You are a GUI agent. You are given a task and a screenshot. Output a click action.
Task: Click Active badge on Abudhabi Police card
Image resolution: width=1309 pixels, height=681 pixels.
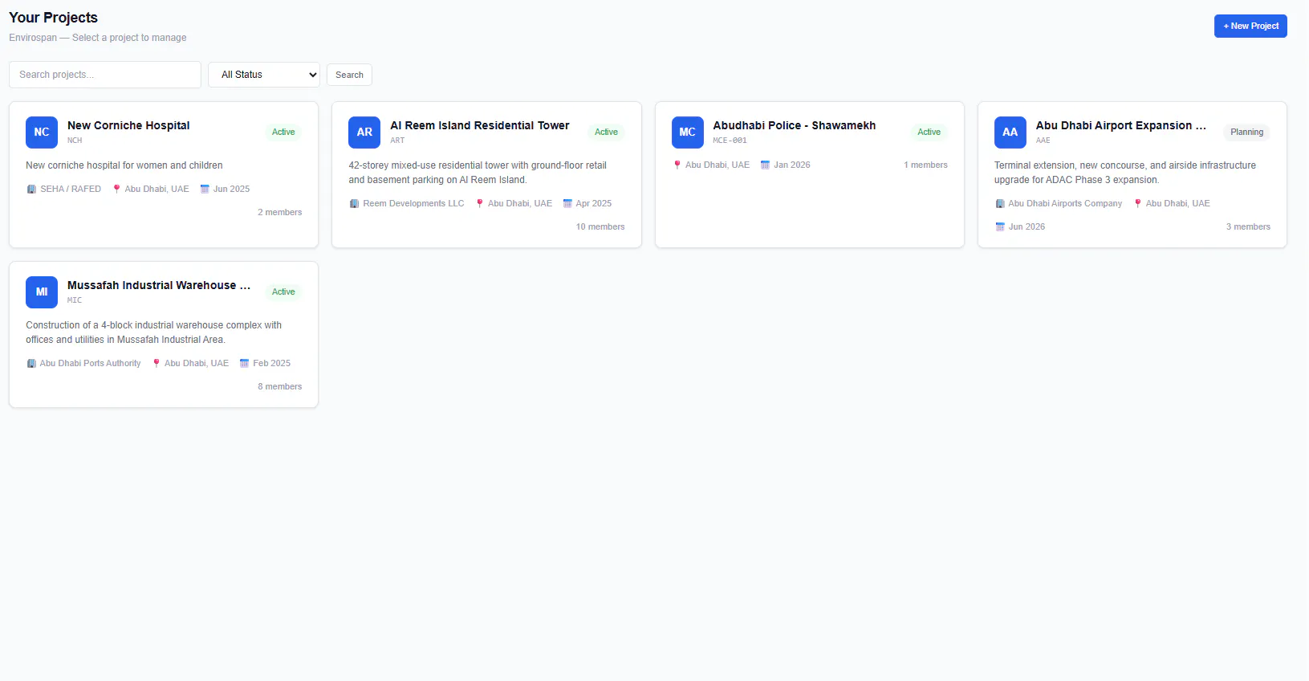click(x=929, y=133)
